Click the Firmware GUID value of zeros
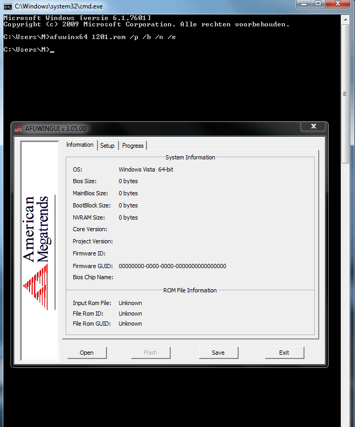 coord(172,266)
